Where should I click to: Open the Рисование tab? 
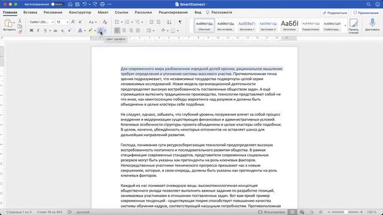pos(53,12)
